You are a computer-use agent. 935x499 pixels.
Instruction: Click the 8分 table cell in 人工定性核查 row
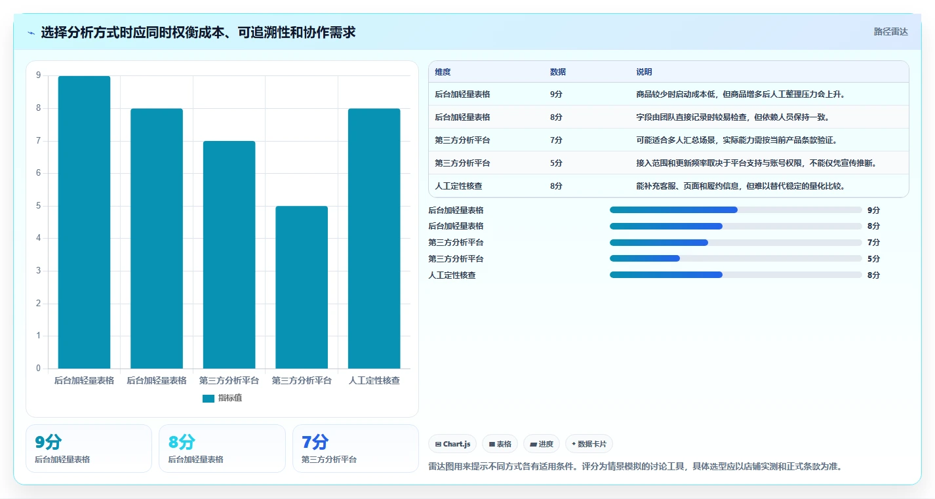(556, 186)
